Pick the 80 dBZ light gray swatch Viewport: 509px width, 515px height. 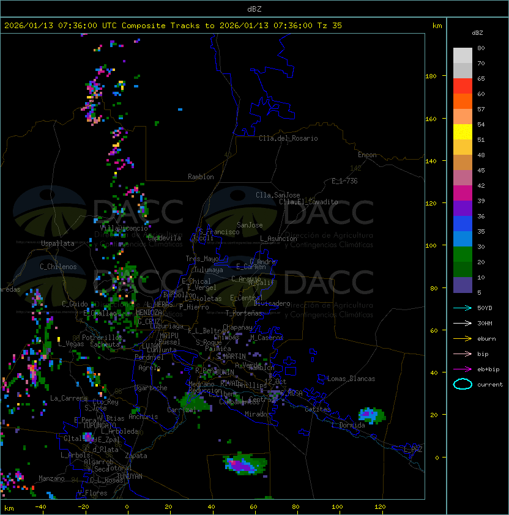[x=463, y=55]
